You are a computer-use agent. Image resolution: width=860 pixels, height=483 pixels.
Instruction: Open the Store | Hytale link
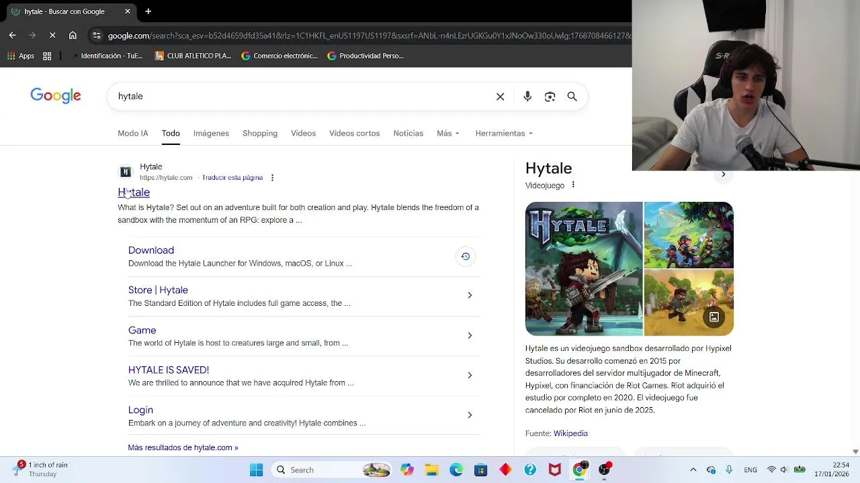(x=158, y=290)
